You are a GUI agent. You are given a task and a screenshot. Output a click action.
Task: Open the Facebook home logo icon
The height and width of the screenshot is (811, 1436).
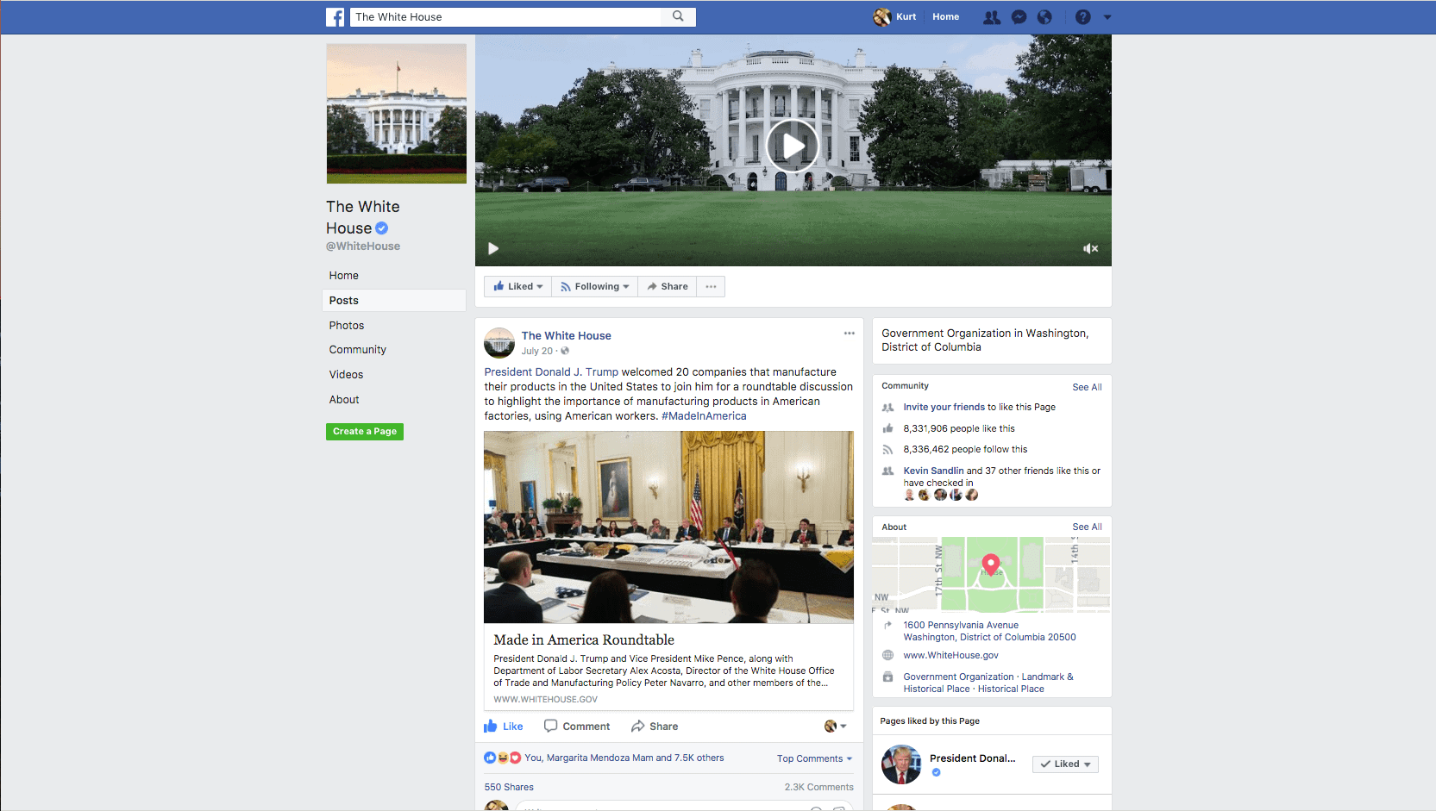(x=335, y=16)
